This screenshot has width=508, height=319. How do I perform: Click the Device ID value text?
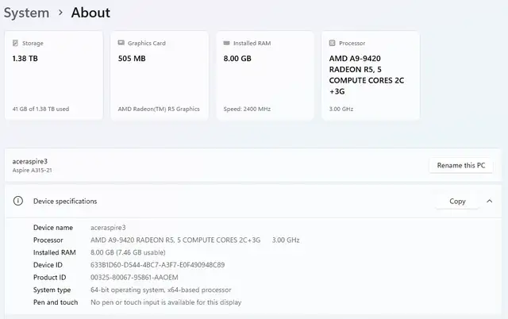[157, 265]
